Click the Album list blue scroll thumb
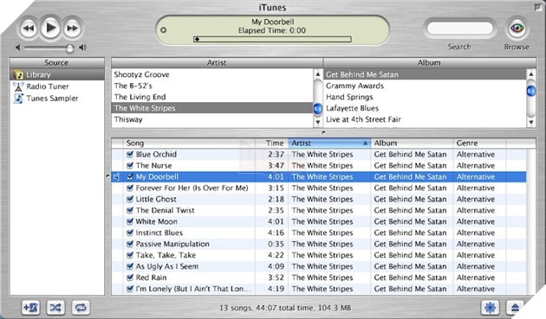The width and height of the screenshot is (546, 319). point(530,91)
